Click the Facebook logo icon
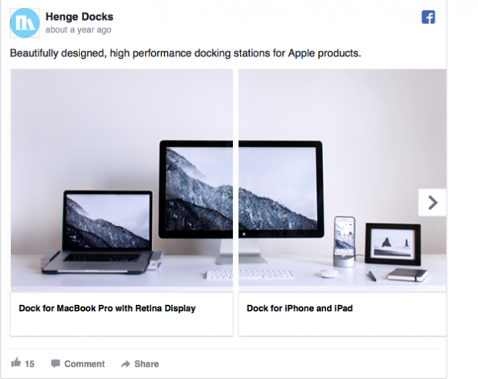The image size is (478, 379). pyautogui.click(x=428, y=17)
